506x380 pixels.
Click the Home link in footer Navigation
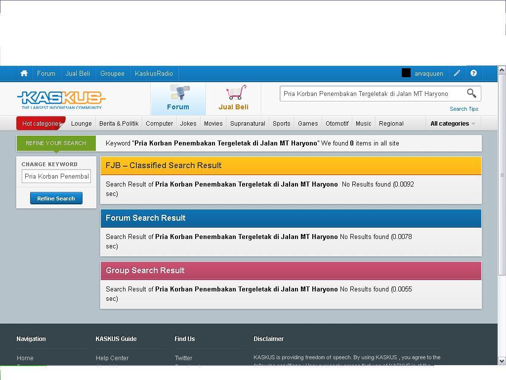pyautogui.click(x=25, y=358)
